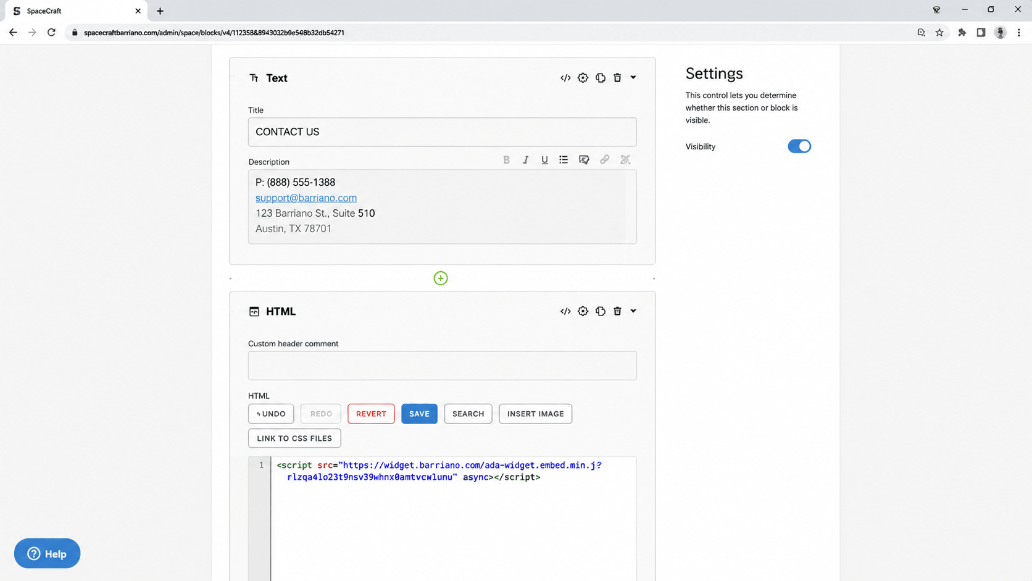Click the red REVERT button
The height and width of the screenshot is (581, 1032).
371,414
